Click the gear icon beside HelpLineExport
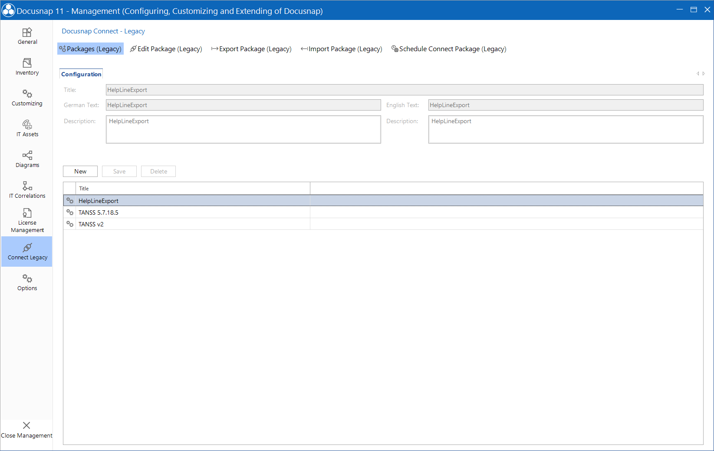The image size is (714, 451). point(70,200)
